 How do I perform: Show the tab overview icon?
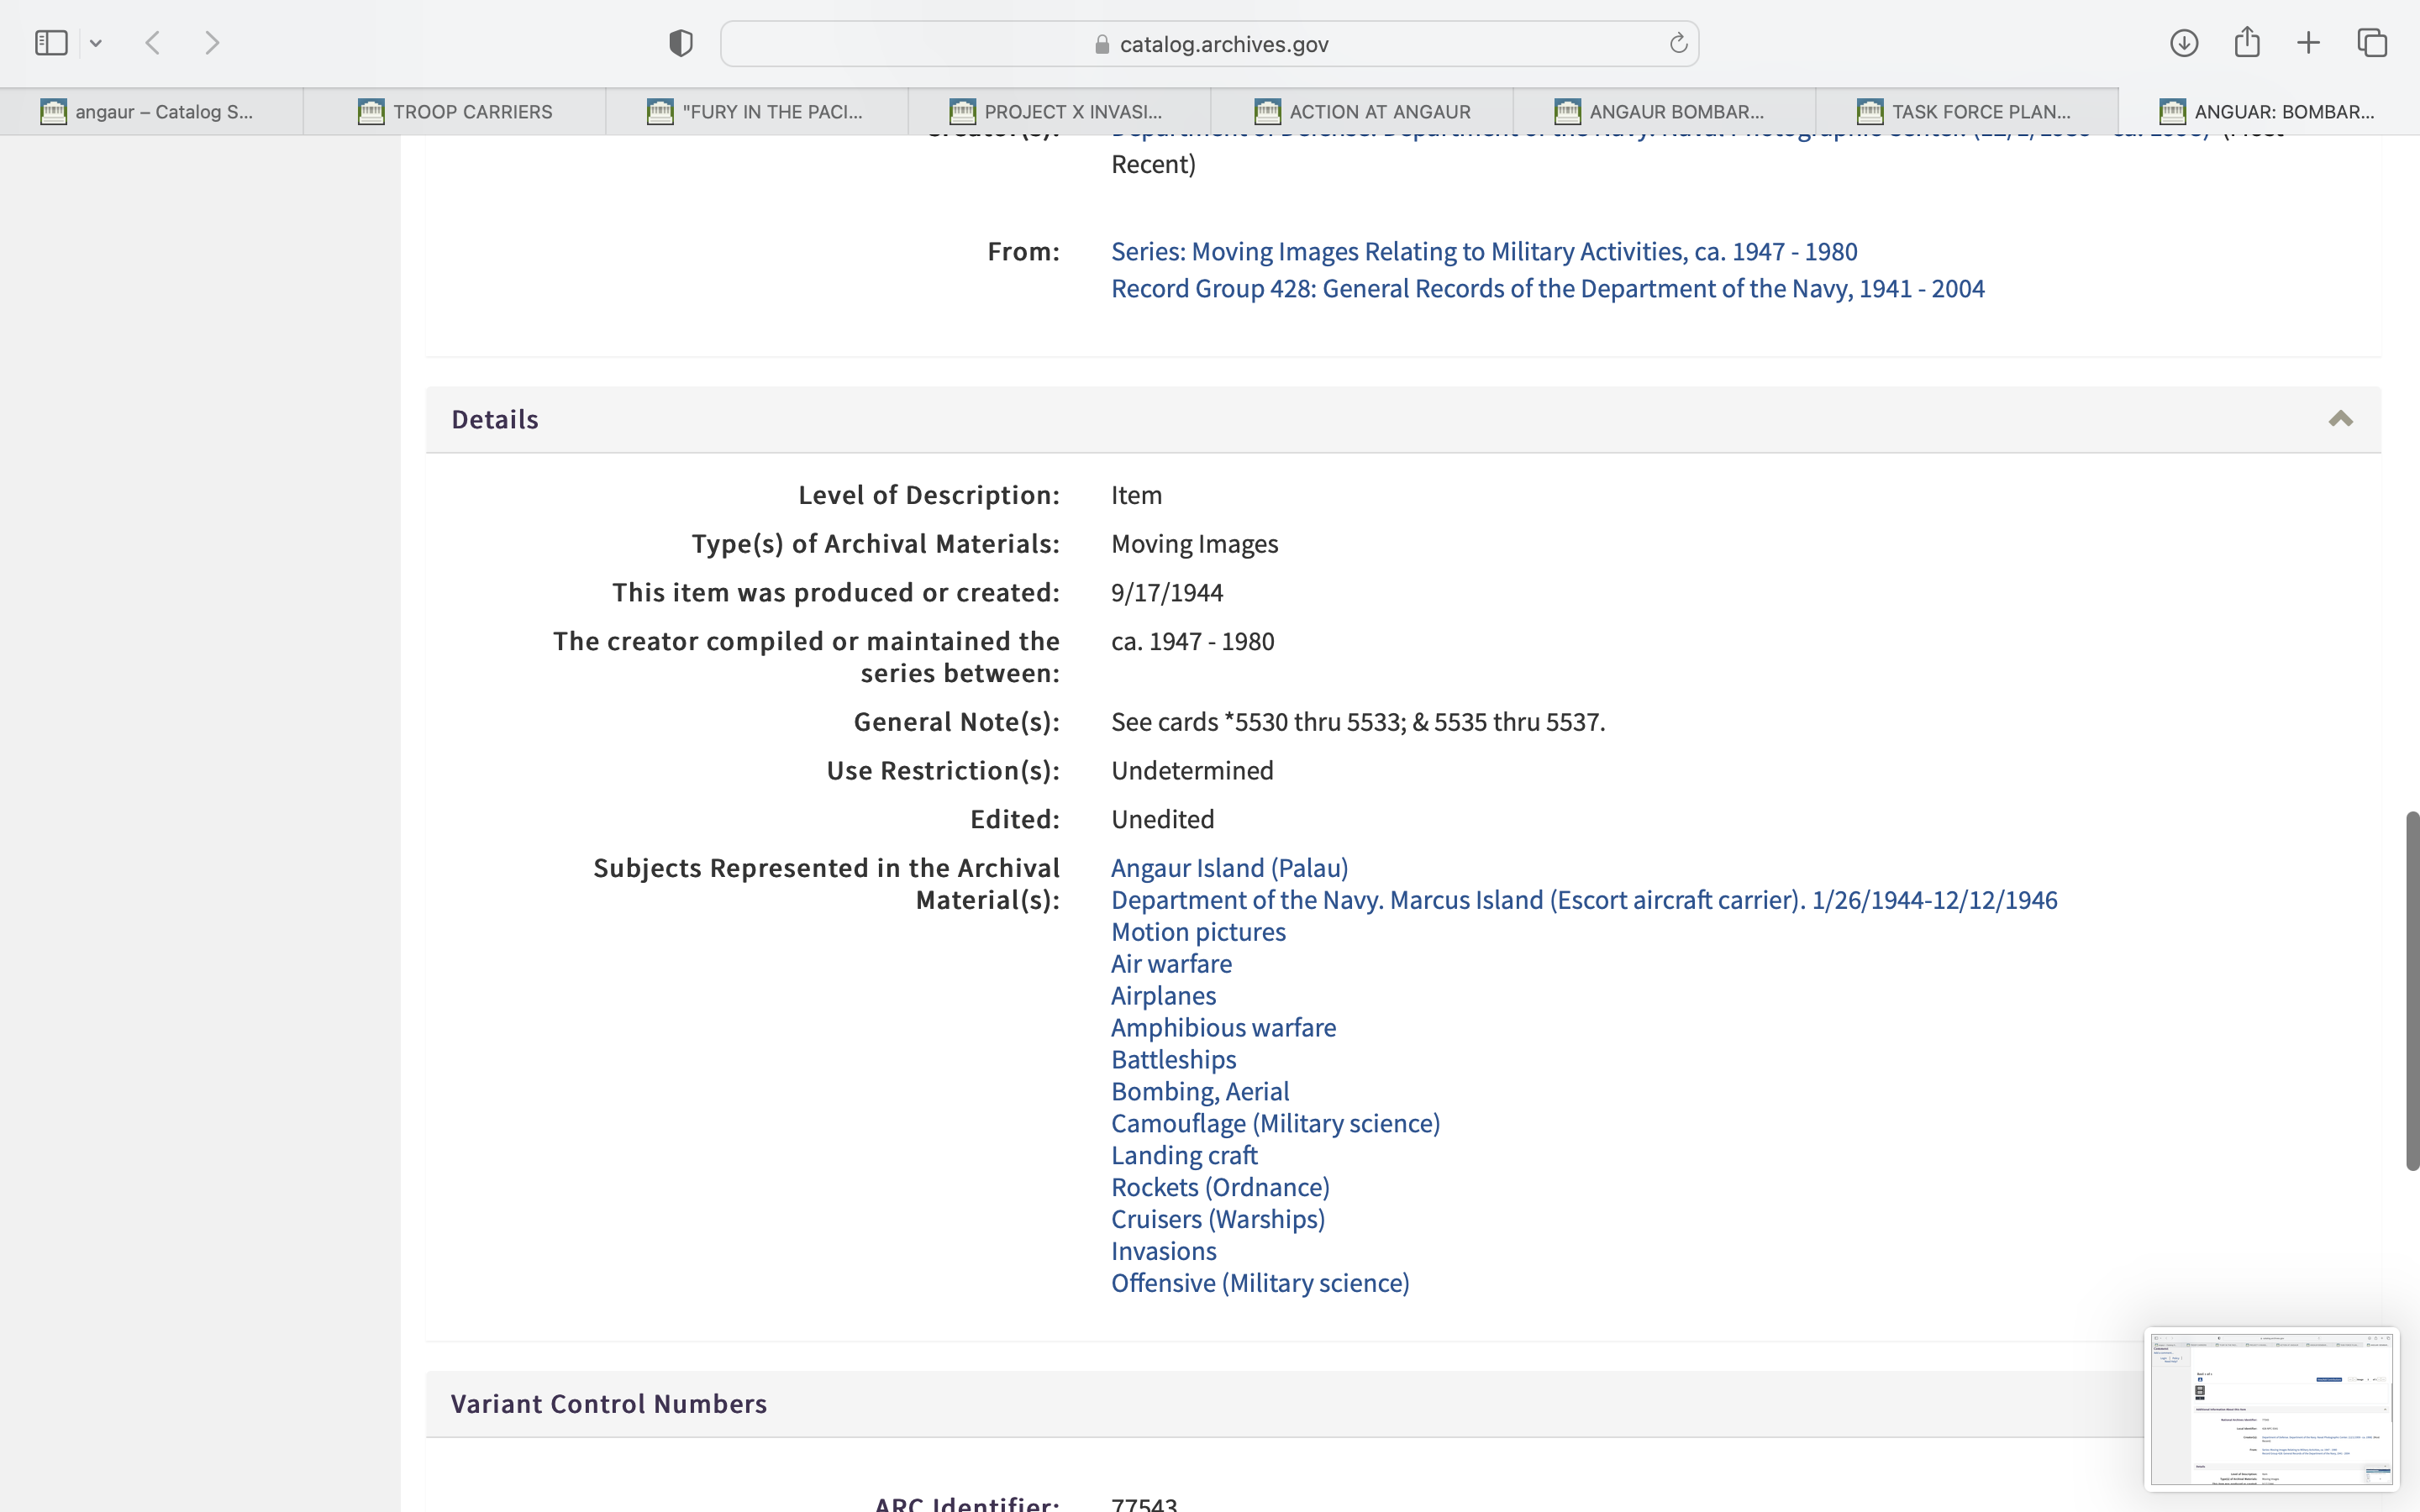tap(2372, 43)
